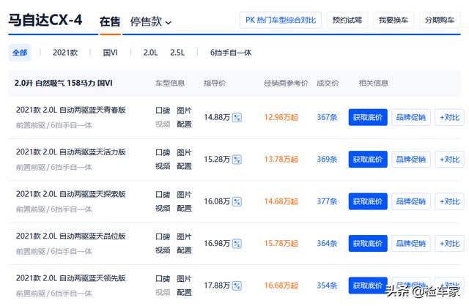469x306 pixels.
Task: View 367条 transaction prices
Action: click(x=327, y=117)
